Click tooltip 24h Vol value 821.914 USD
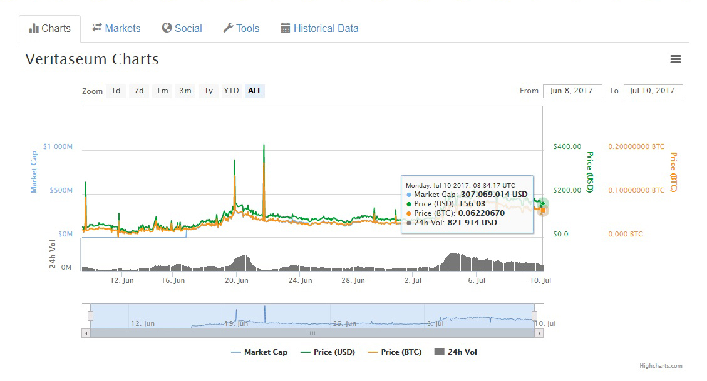 pyautogui.click(x=472, y=223)
